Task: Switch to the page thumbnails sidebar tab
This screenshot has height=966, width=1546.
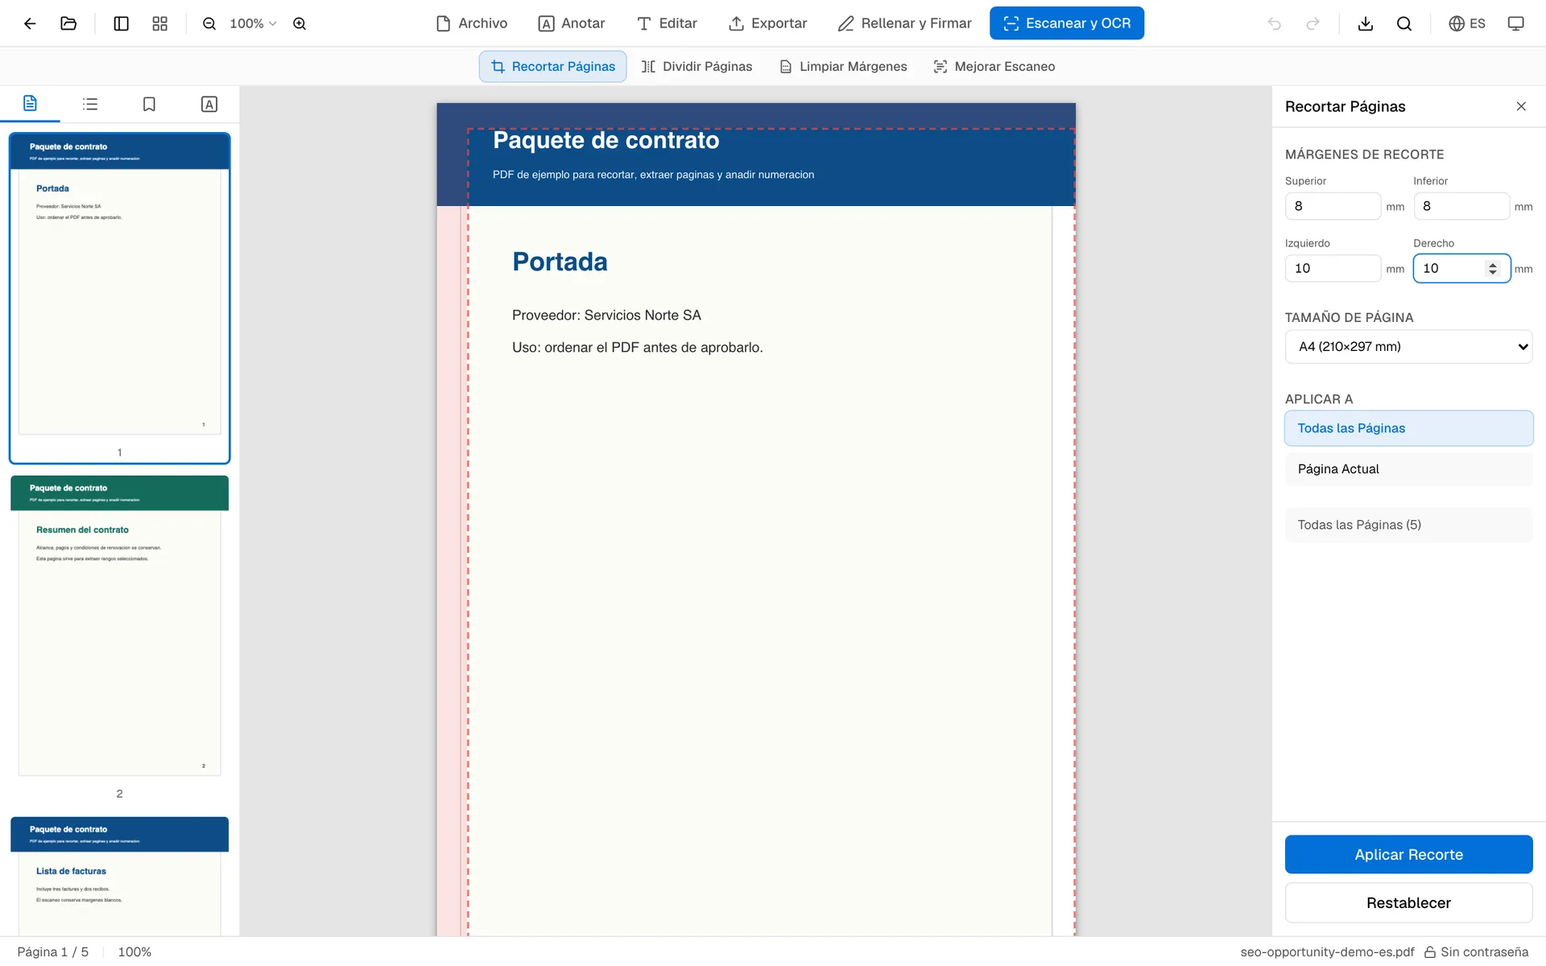Action: [30, 104]
